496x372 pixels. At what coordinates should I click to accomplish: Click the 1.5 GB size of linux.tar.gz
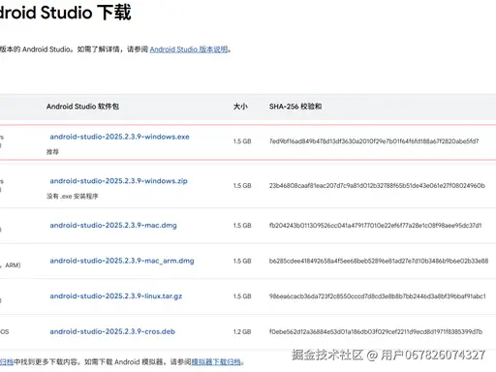tap(242, 296)
